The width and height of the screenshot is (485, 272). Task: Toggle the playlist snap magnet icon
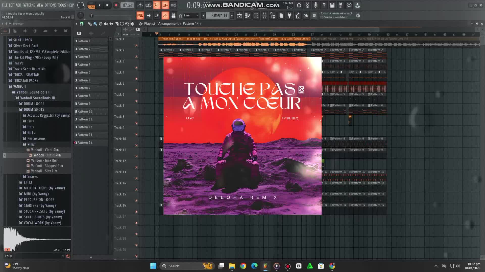click(82, 24)
